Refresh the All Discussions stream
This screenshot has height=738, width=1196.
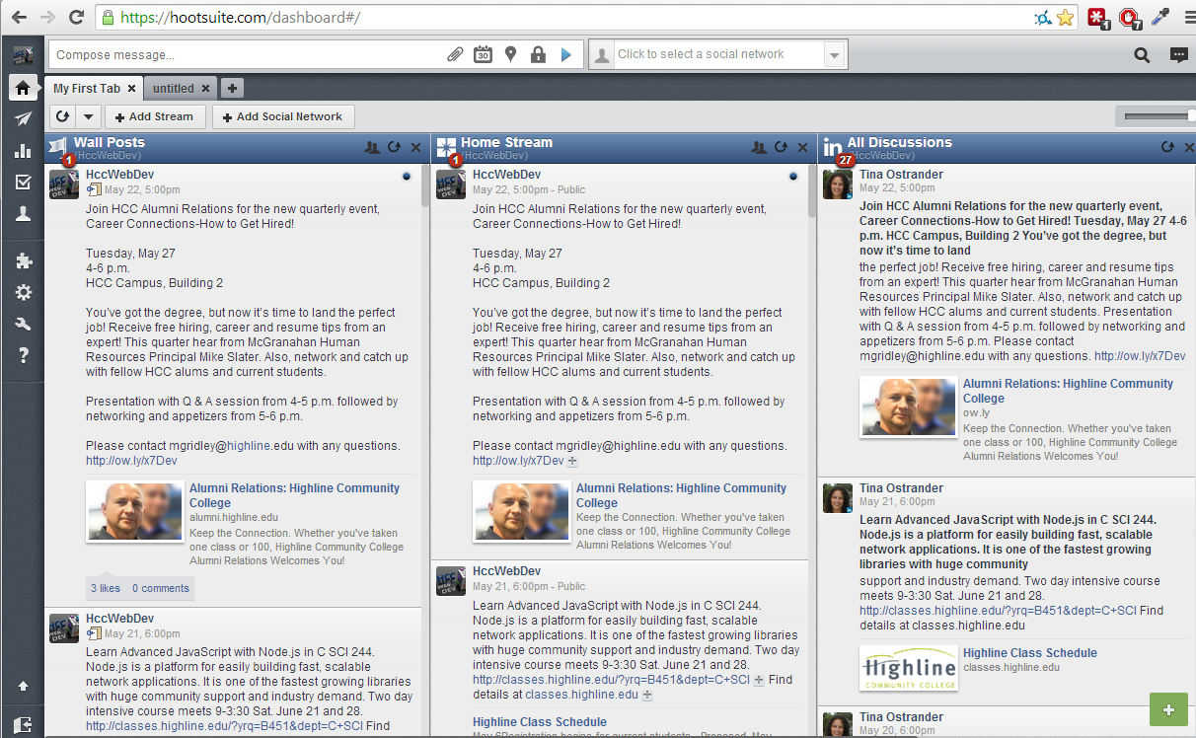point(1167,147)
